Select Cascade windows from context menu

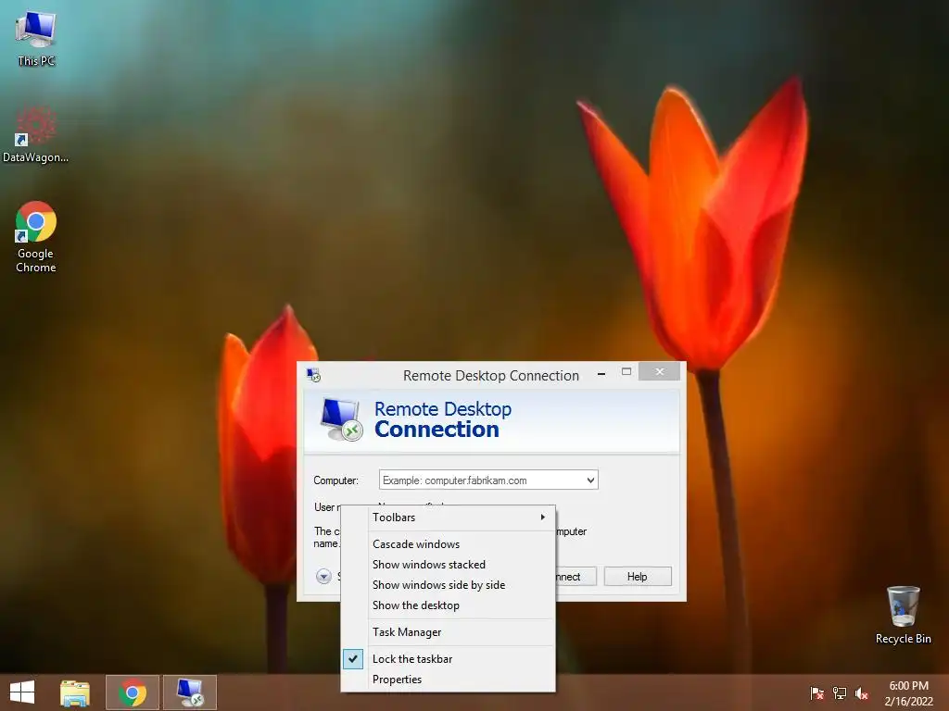tap(448, 544)
